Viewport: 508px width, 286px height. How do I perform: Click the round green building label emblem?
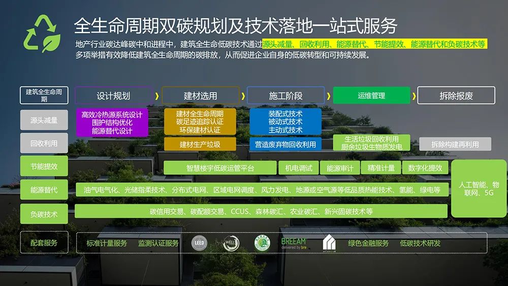click(262, 243)
